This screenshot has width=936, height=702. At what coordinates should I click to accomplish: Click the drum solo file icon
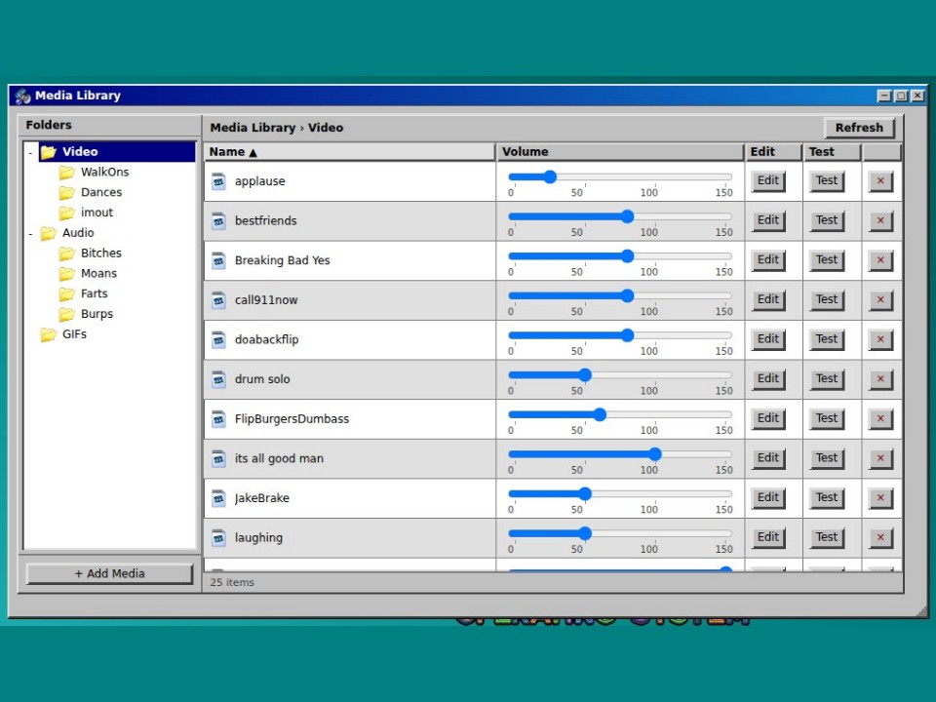coord(219,379)
